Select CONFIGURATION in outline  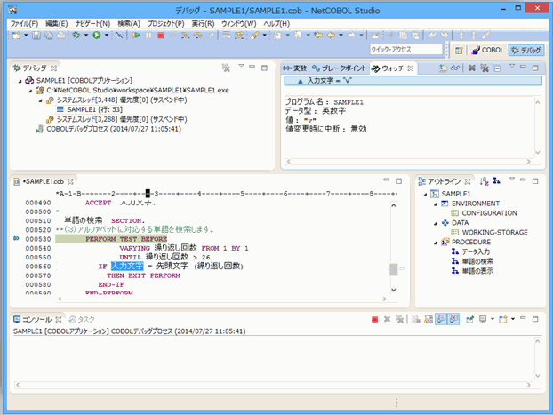484,213
